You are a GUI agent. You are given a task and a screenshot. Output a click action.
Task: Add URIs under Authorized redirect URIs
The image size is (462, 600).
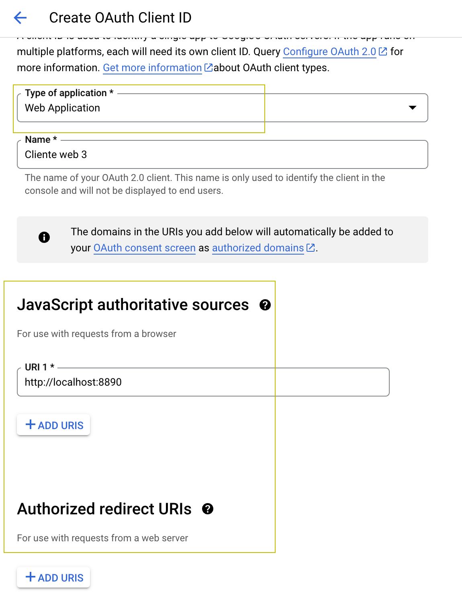53,577
